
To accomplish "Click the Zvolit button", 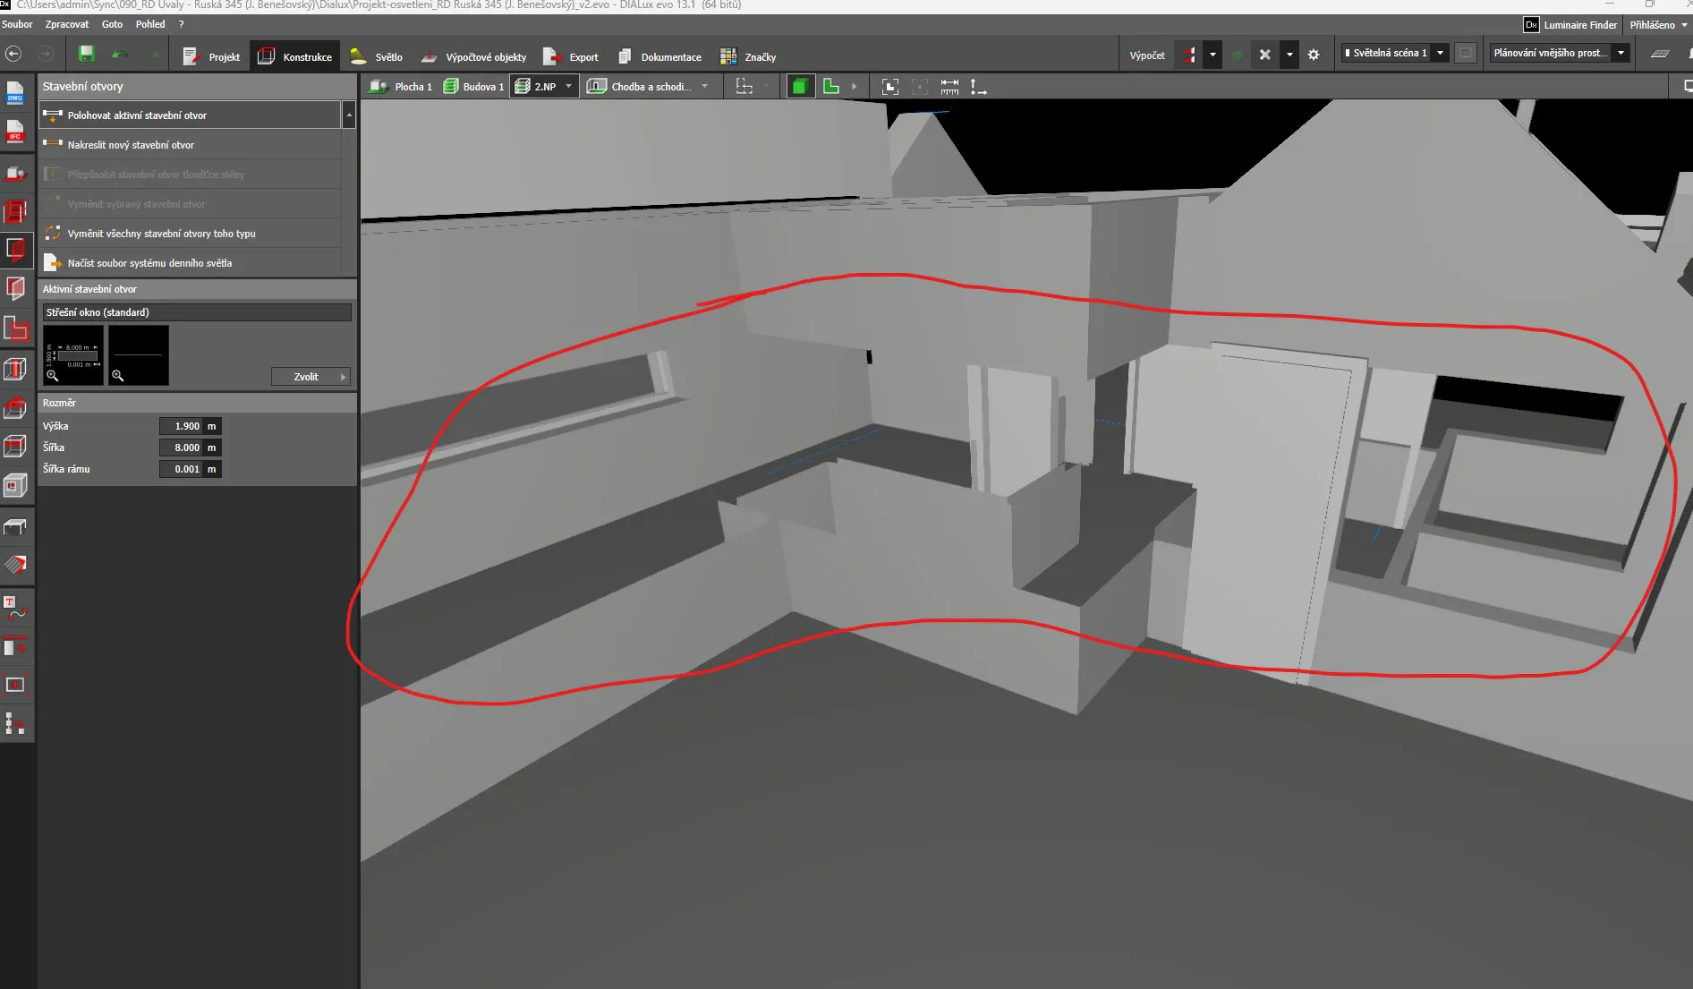I will pyautogui.click(x=311, y=377).
